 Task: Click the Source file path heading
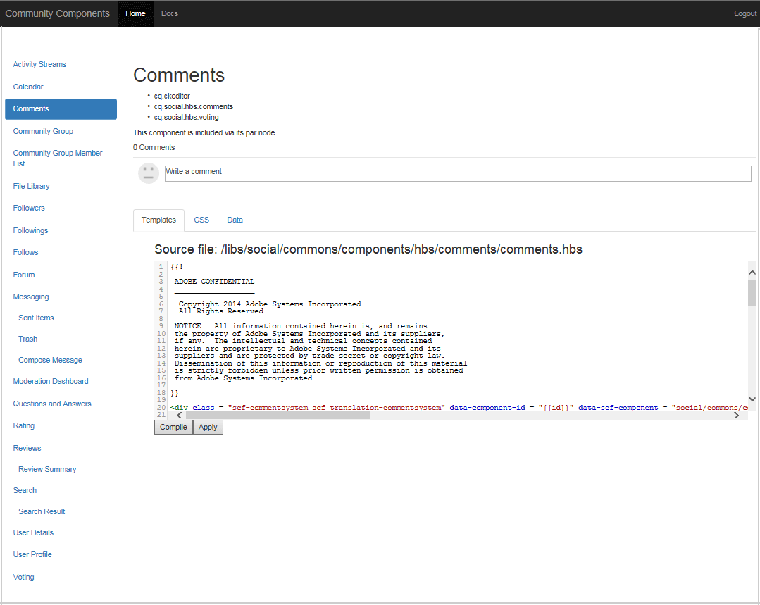click(x=368, y=249)
